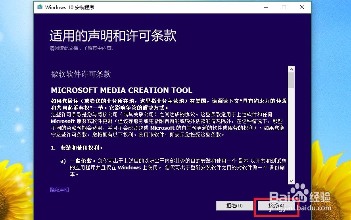The width and height of the screenshot is (351, 220).
Task: Click clause a) 一般条款 text
Action: tap(173, 167)
